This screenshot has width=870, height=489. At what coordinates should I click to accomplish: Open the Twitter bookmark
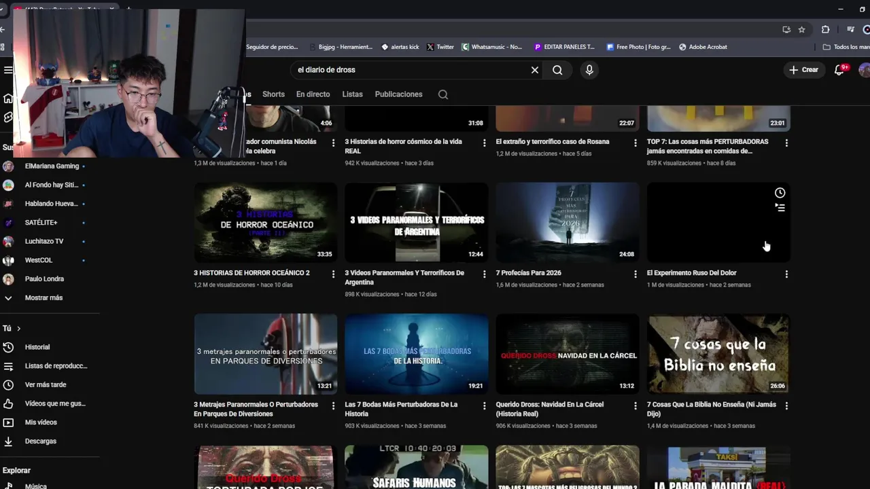click(440, 47)
